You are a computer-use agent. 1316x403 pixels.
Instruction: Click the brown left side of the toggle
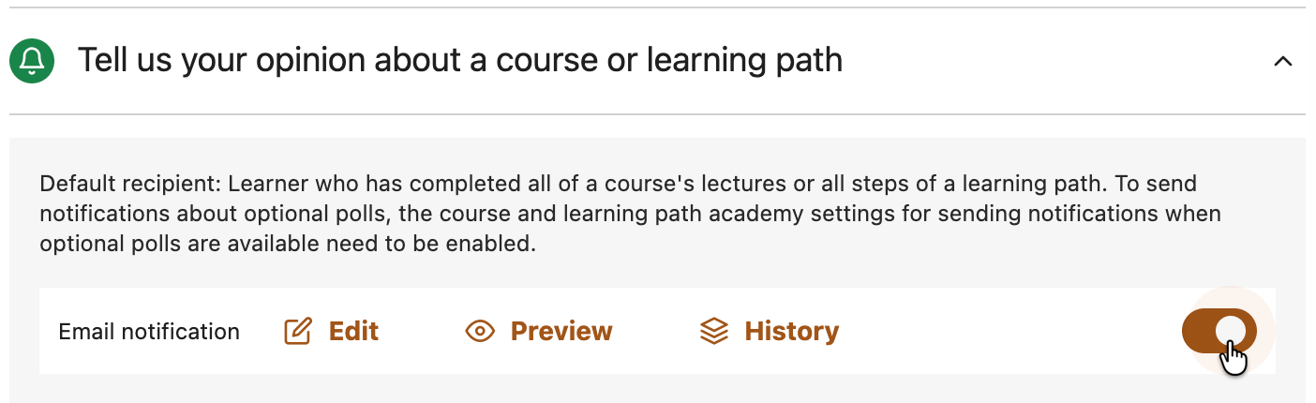pyautogui.click(x=1199, y=331)
